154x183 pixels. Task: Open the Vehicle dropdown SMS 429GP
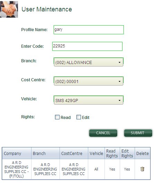[88, 100]
